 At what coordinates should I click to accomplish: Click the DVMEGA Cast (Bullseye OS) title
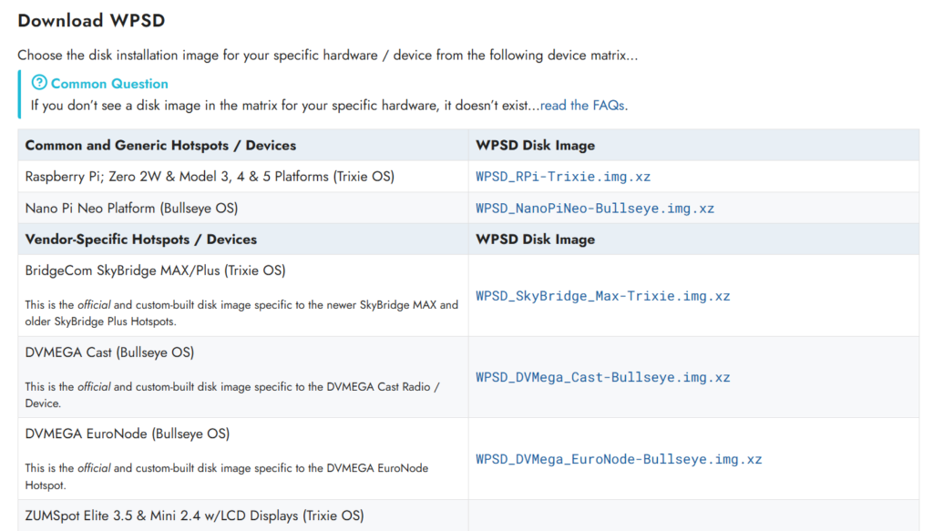click(x=109, y=352)
